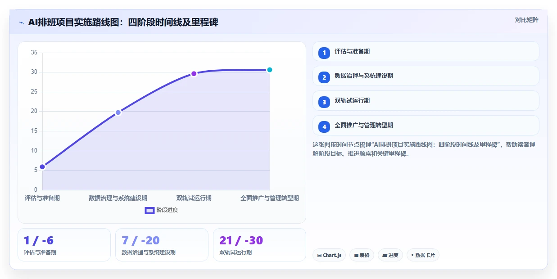Click the teal 全面推广与管理转型期 data point
557x279 pixels.
(270, 70)
